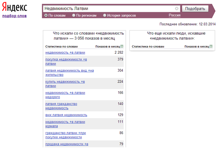Click the 111 impressions value
This screenshot has width=222, height=148.
pyautogui.click(x=120, y=122)
